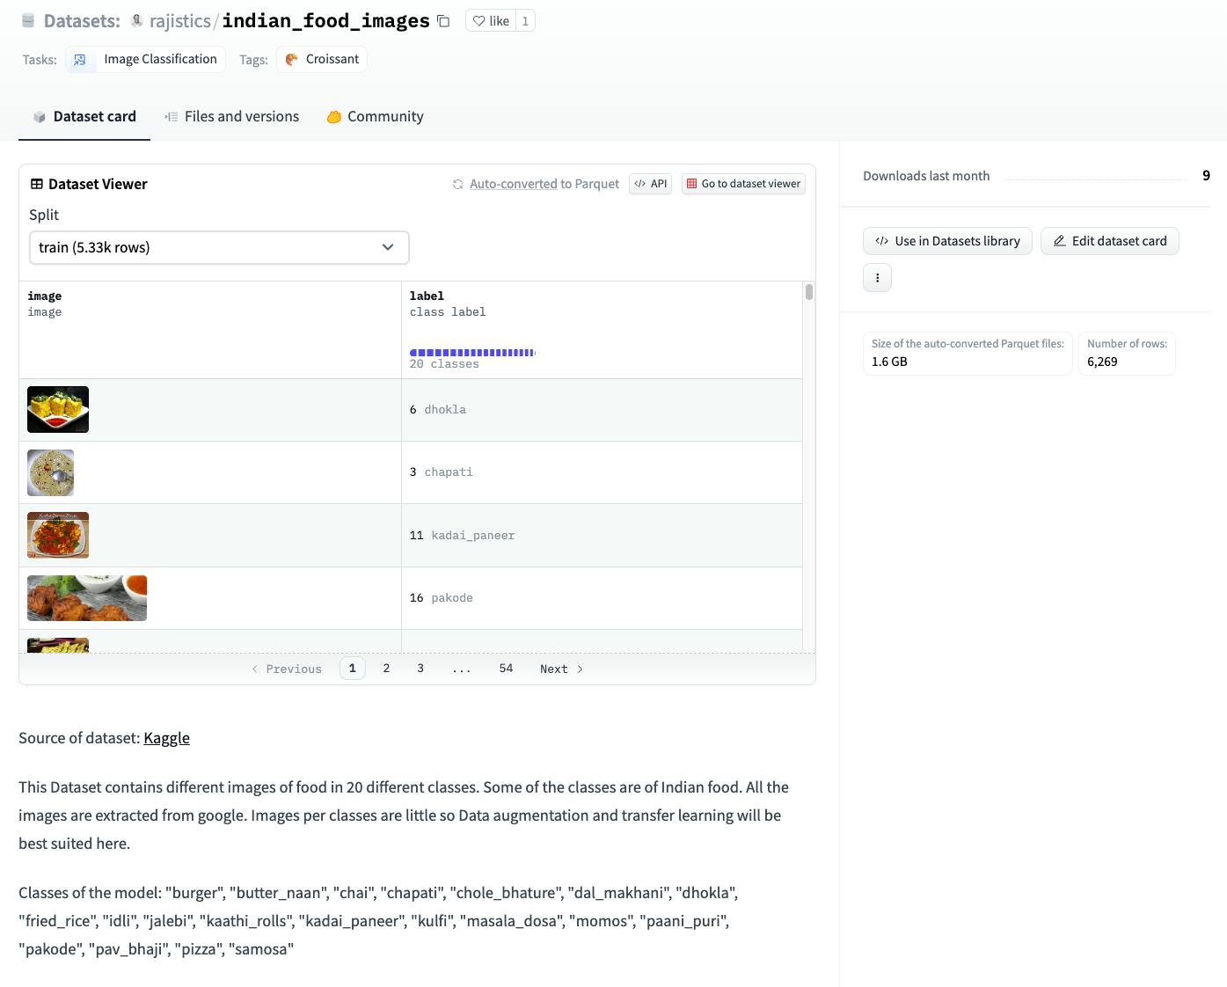Click the Auto-converted to Parquet refresh icon

coord(457,184)
